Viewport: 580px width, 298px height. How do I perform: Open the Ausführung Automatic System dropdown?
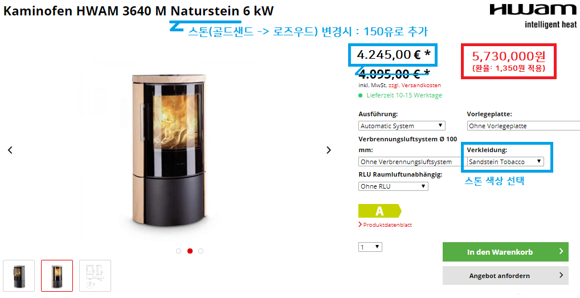402,126
